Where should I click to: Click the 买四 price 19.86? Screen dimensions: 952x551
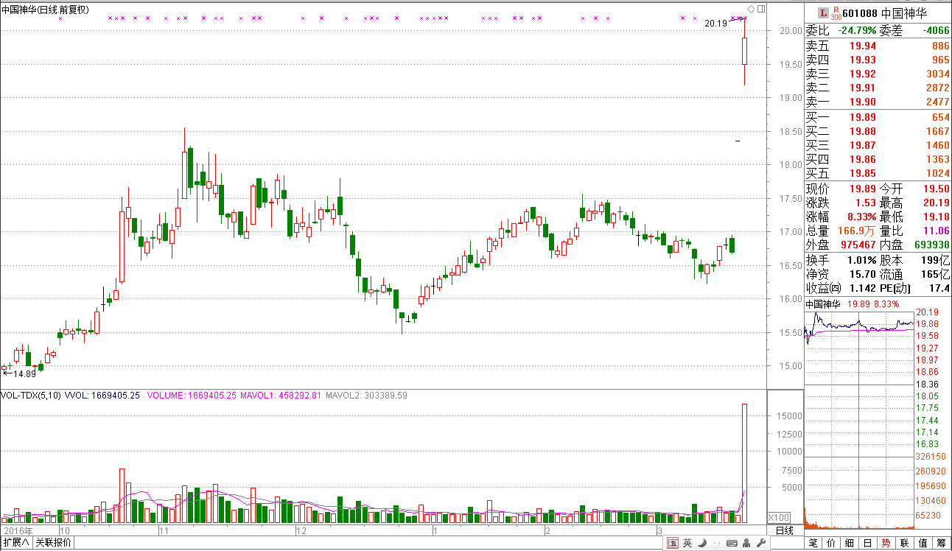863,160
